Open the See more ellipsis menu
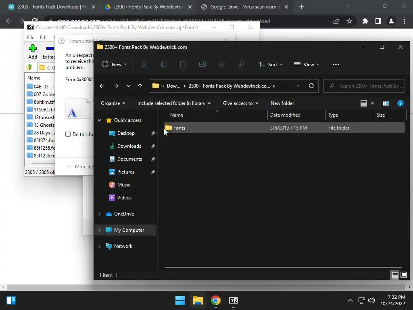The height and width of the screenshot is (310, 413). 336,64
